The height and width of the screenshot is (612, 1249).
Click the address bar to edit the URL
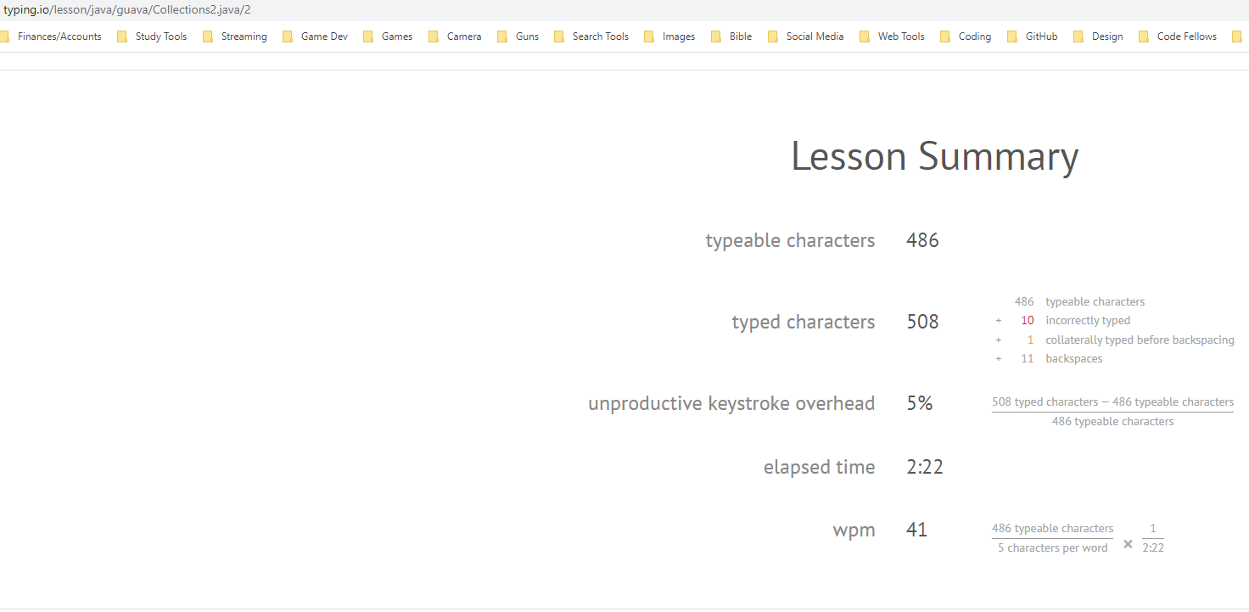[x=339, y=9]
